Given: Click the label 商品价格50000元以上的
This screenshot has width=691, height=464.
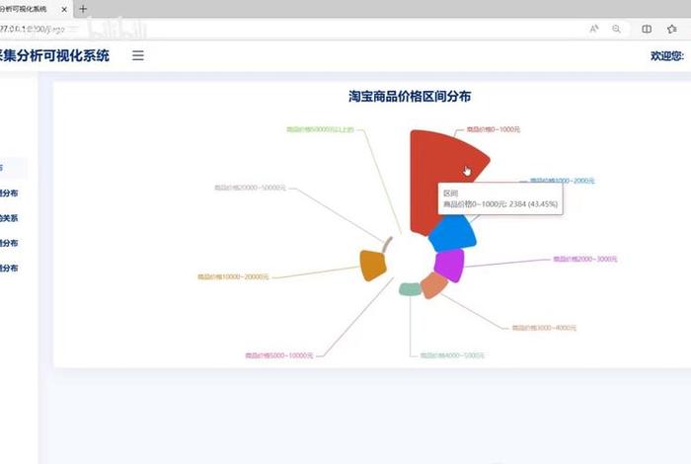Looking at the screenshot, I should tap(320, 129).
